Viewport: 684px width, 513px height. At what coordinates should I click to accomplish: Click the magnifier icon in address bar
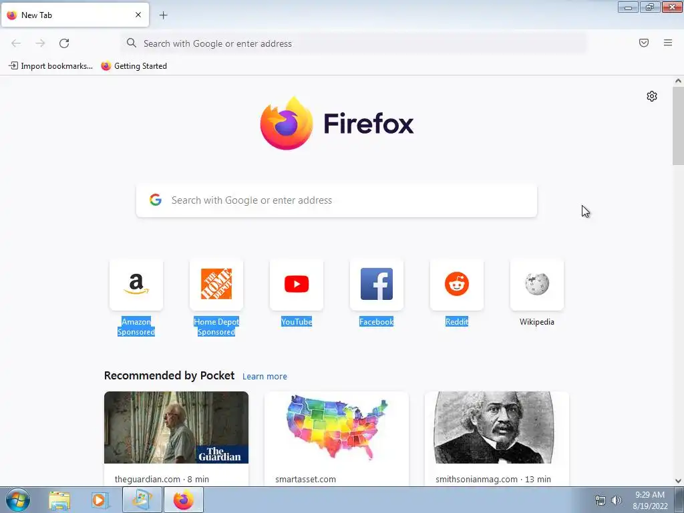tap(132, 43)
